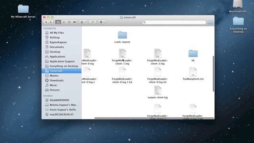The image size is (254, 143).
Task: Click the share toolbar button
Action: [92, 22]
